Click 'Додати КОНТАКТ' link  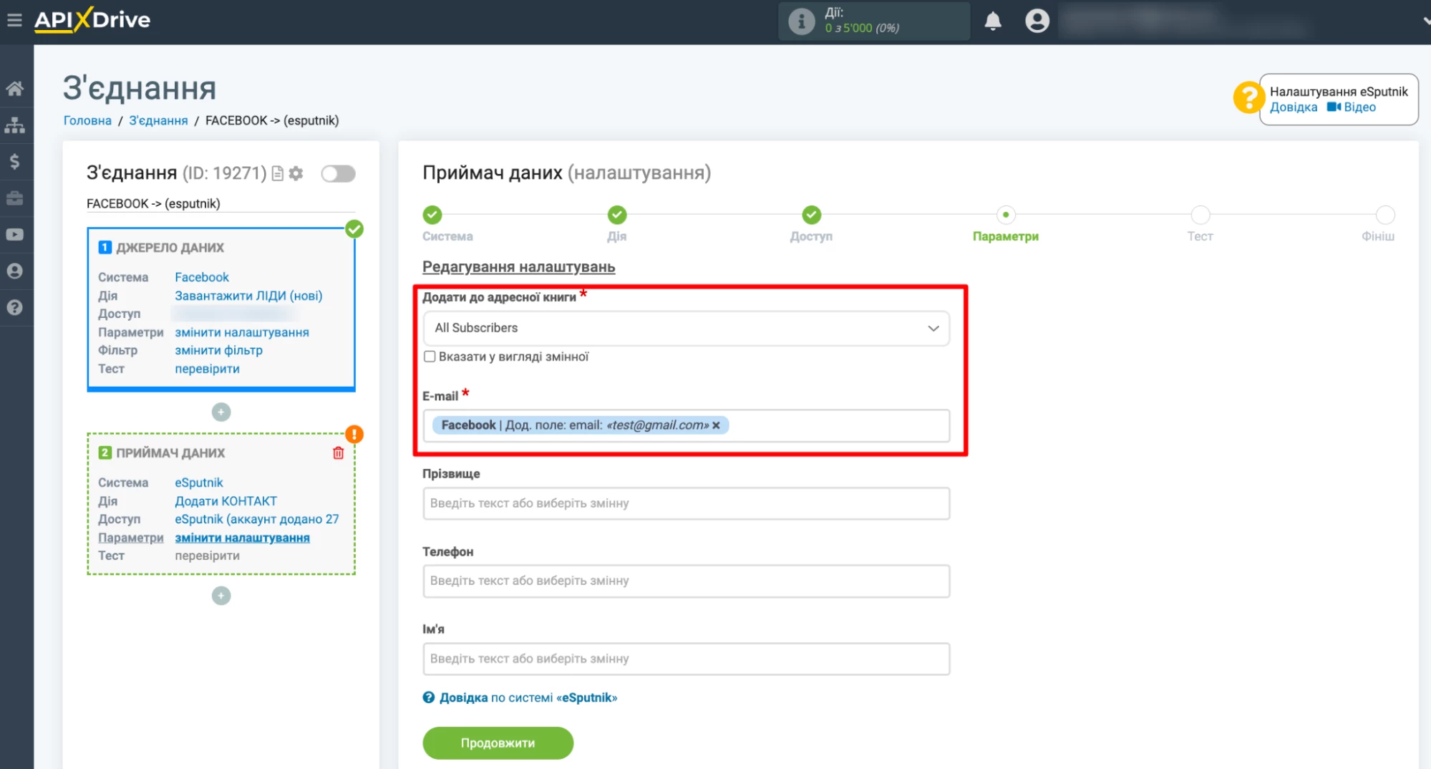225,501
